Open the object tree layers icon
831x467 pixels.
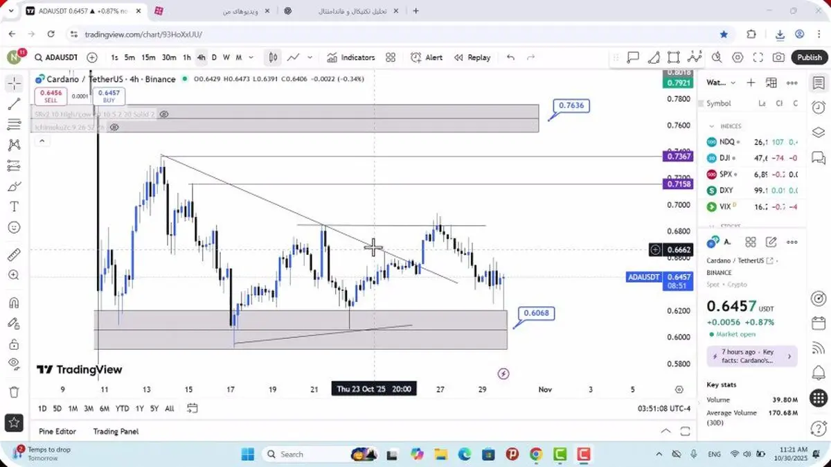click(x=818, y=132)
